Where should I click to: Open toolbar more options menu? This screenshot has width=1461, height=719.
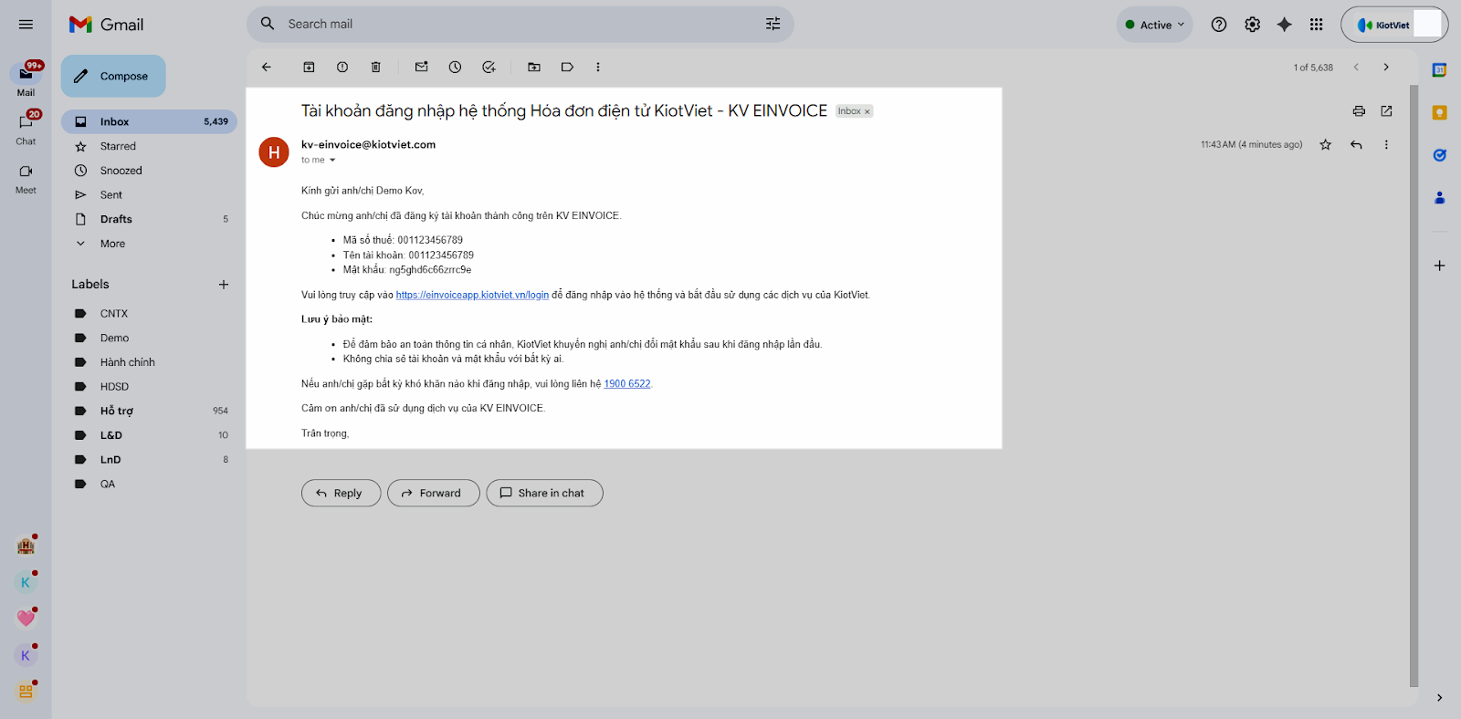598,67
